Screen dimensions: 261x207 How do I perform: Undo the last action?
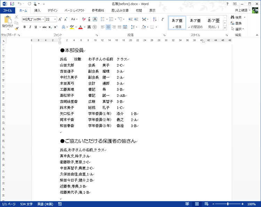coord(19,4)
